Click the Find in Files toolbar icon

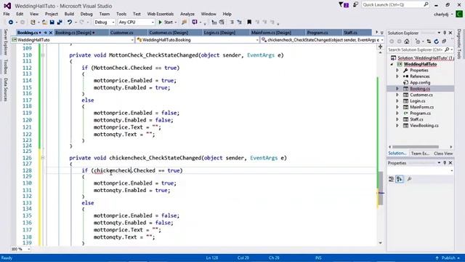[x=184, y=23]
